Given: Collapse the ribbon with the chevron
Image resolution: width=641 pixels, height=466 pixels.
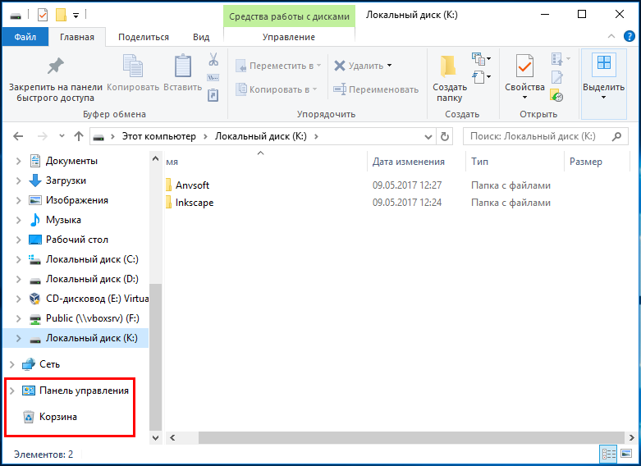Looking at the screenshot, I should pos(611,36).
